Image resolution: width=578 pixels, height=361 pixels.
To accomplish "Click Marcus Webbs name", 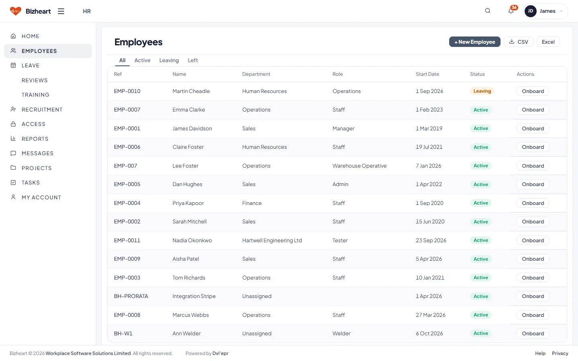I will coord(191,315).
